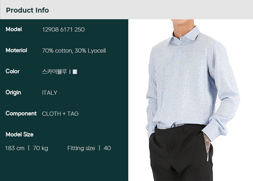253x181 pixels.
Task: Click the 183 cm height value
Action: pos(15,148)
